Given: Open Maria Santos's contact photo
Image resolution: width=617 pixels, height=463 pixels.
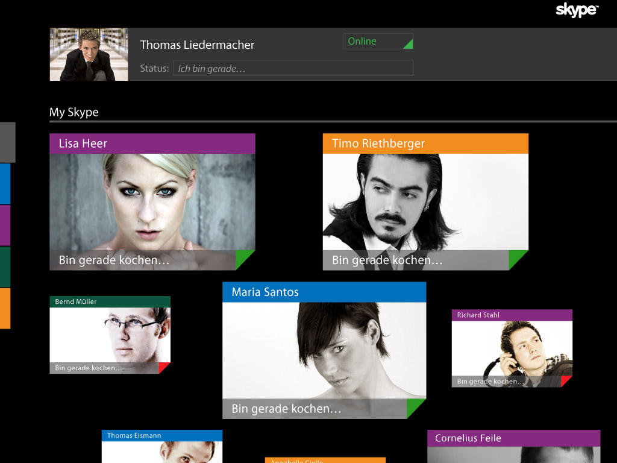Looking at the screenshot, I should 324,350.
